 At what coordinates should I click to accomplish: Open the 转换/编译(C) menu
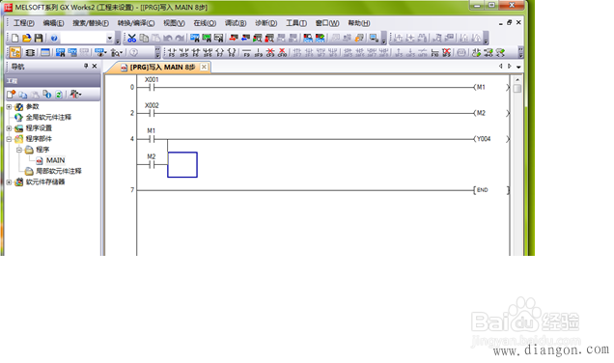(x=136, y=23)
